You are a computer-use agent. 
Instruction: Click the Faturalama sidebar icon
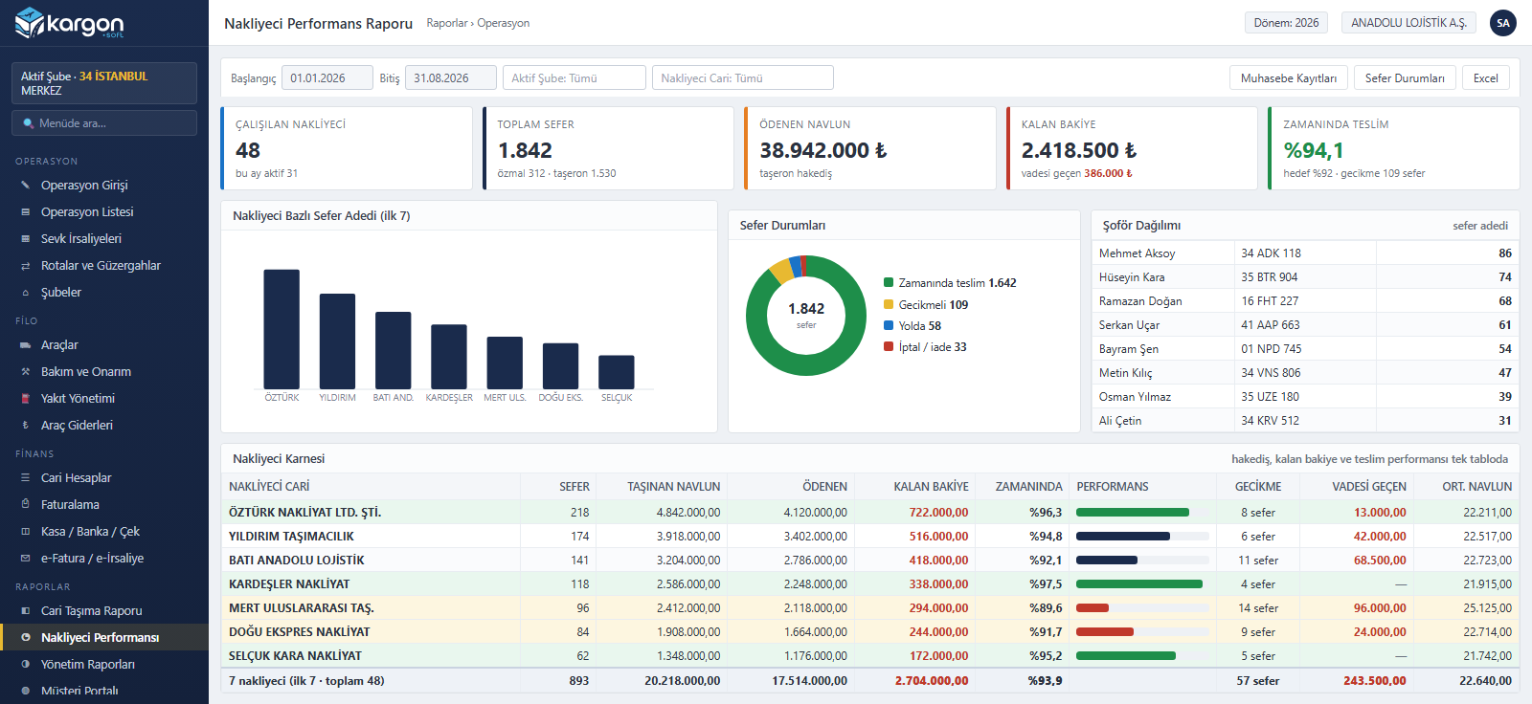pos(26,505)
